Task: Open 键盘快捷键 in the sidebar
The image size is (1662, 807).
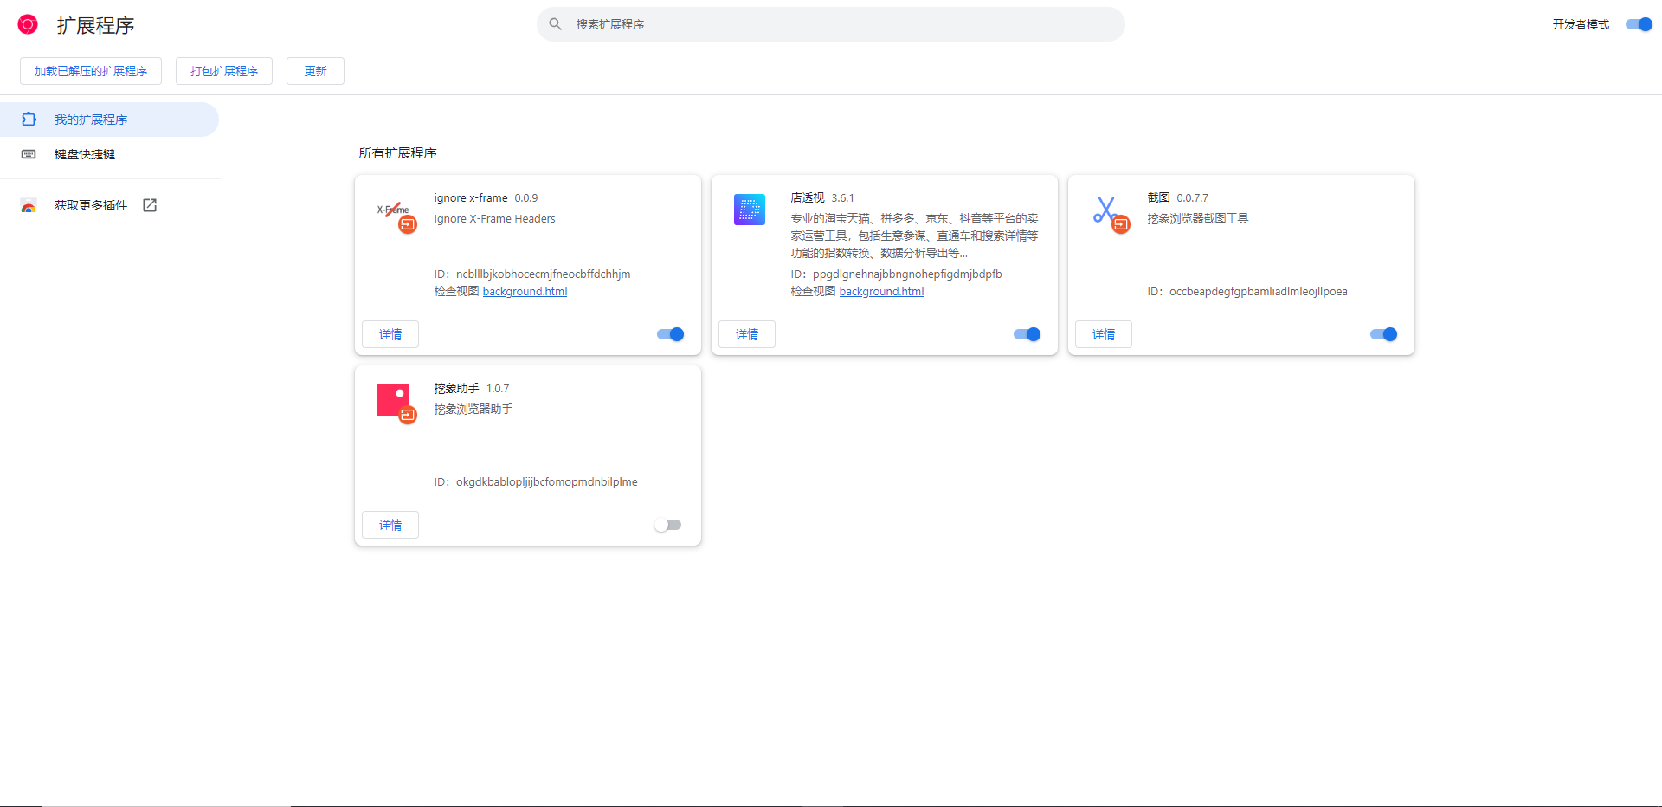Action: coord(85,154)
